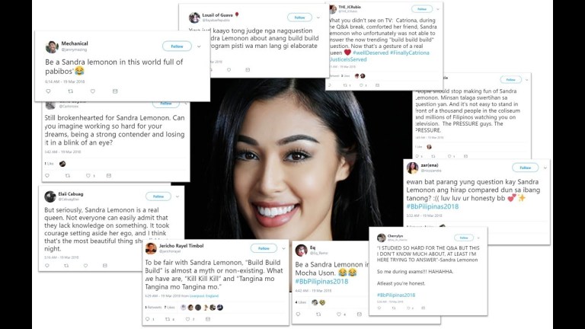
Task: Open options chevron on zar(ena) tweet
Action: pyautogui.click(x=545, y=168)
